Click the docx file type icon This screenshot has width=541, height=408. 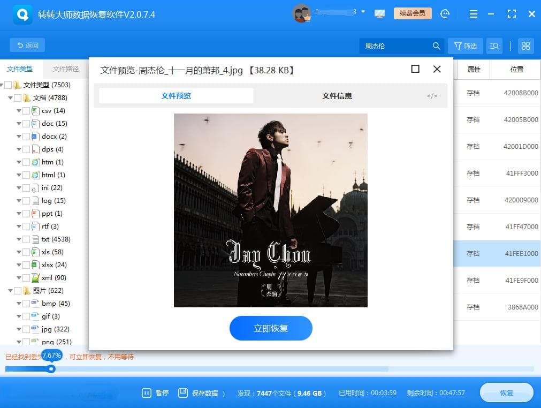click(x=35, y=137)
